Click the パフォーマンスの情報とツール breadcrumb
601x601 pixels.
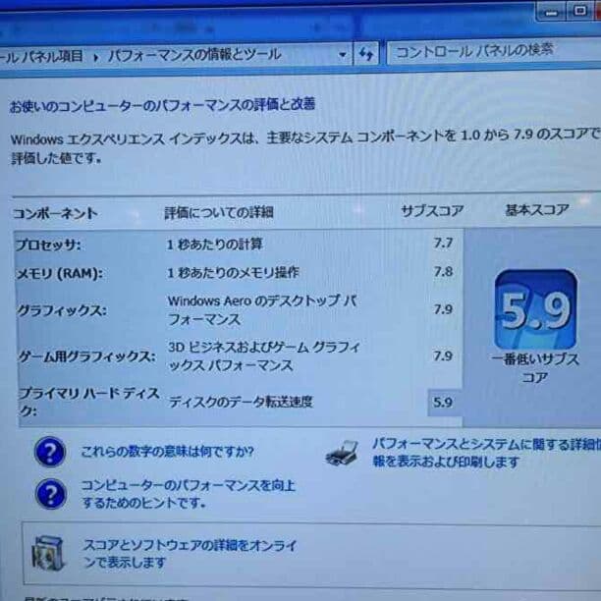pyautogui.click(x=194, y=55)
